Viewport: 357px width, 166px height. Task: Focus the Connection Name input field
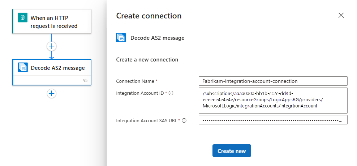273,81
